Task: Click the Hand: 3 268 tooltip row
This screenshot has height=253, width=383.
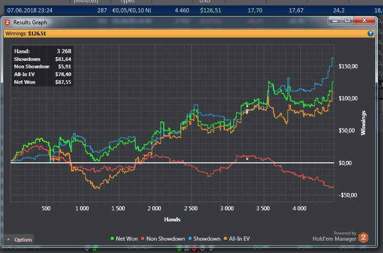Action: pos(43,51)
